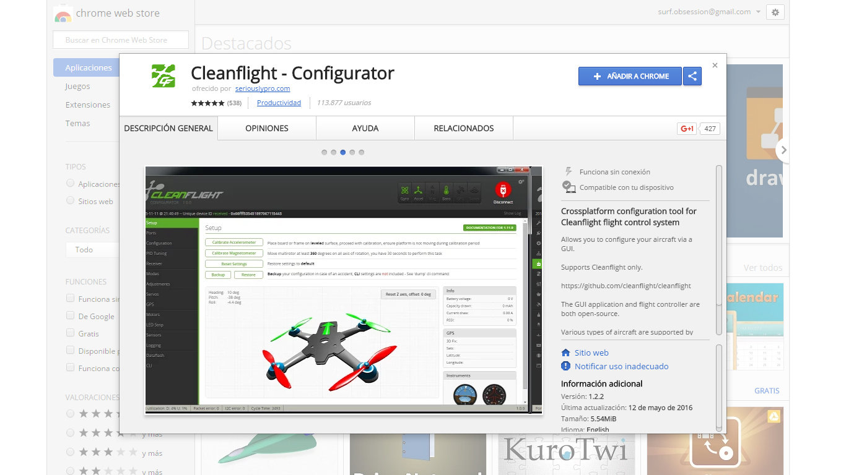Screen dimensions: 846x475
Task: Click the share icon button
Action: pyautogui.click(x=692, y=76)
